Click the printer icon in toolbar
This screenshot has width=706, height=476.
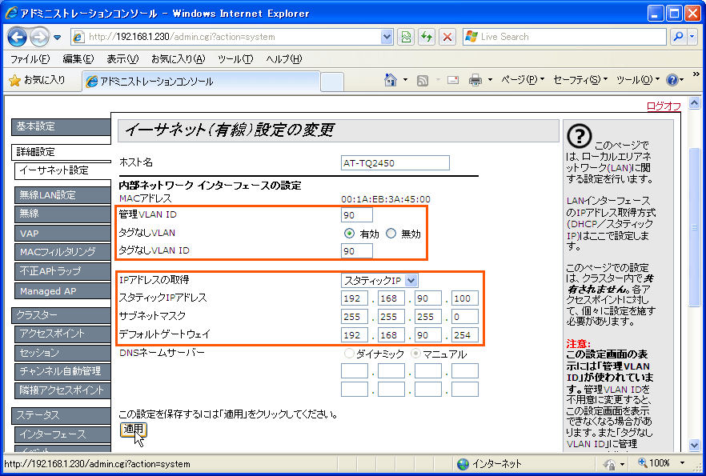pyautogui.click(x=475, y=81)
